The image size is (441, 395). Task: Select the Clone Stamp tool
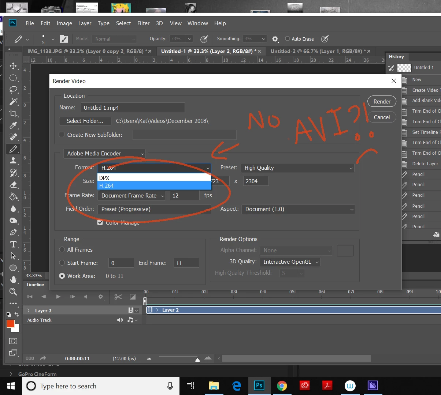coord(13,161)
